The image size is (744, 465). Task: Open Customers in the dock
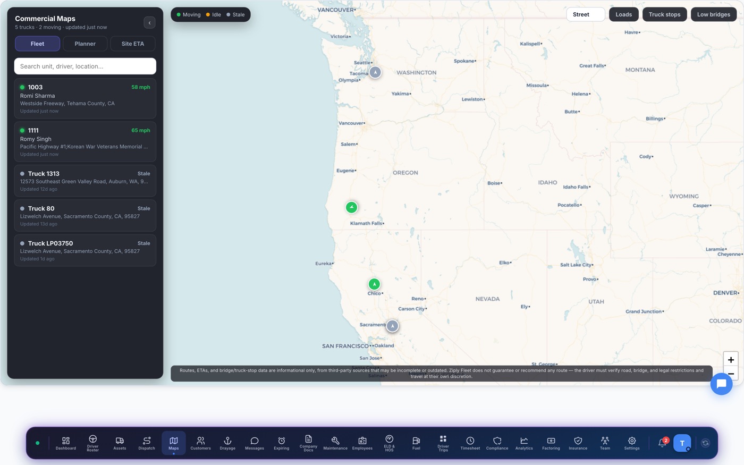(x=200, y=443)
